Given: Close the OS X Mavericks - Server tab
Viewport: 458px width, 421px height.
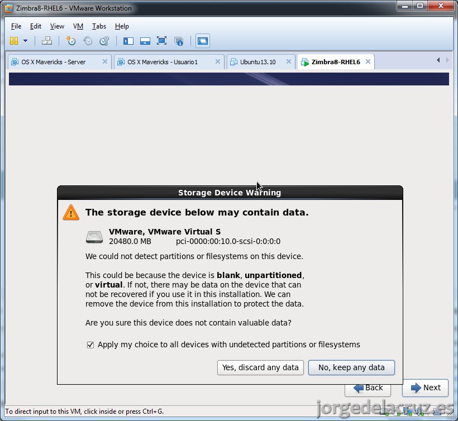Looking at the screenshot, I should (105, 61).
